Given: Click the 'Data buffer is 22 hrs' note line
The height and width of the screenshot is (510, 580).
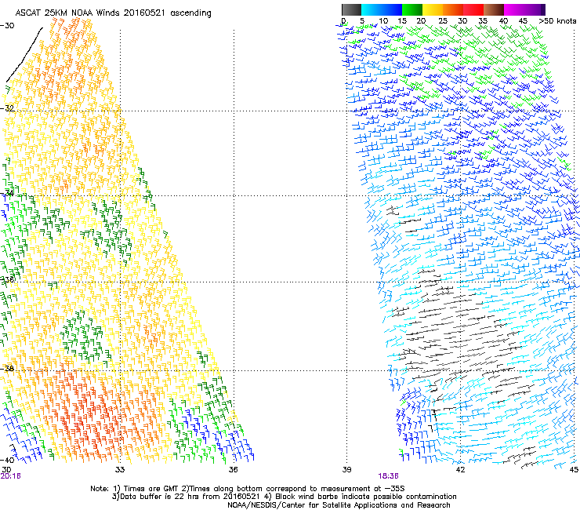Looking at the screenshot, I should point(284,497).
